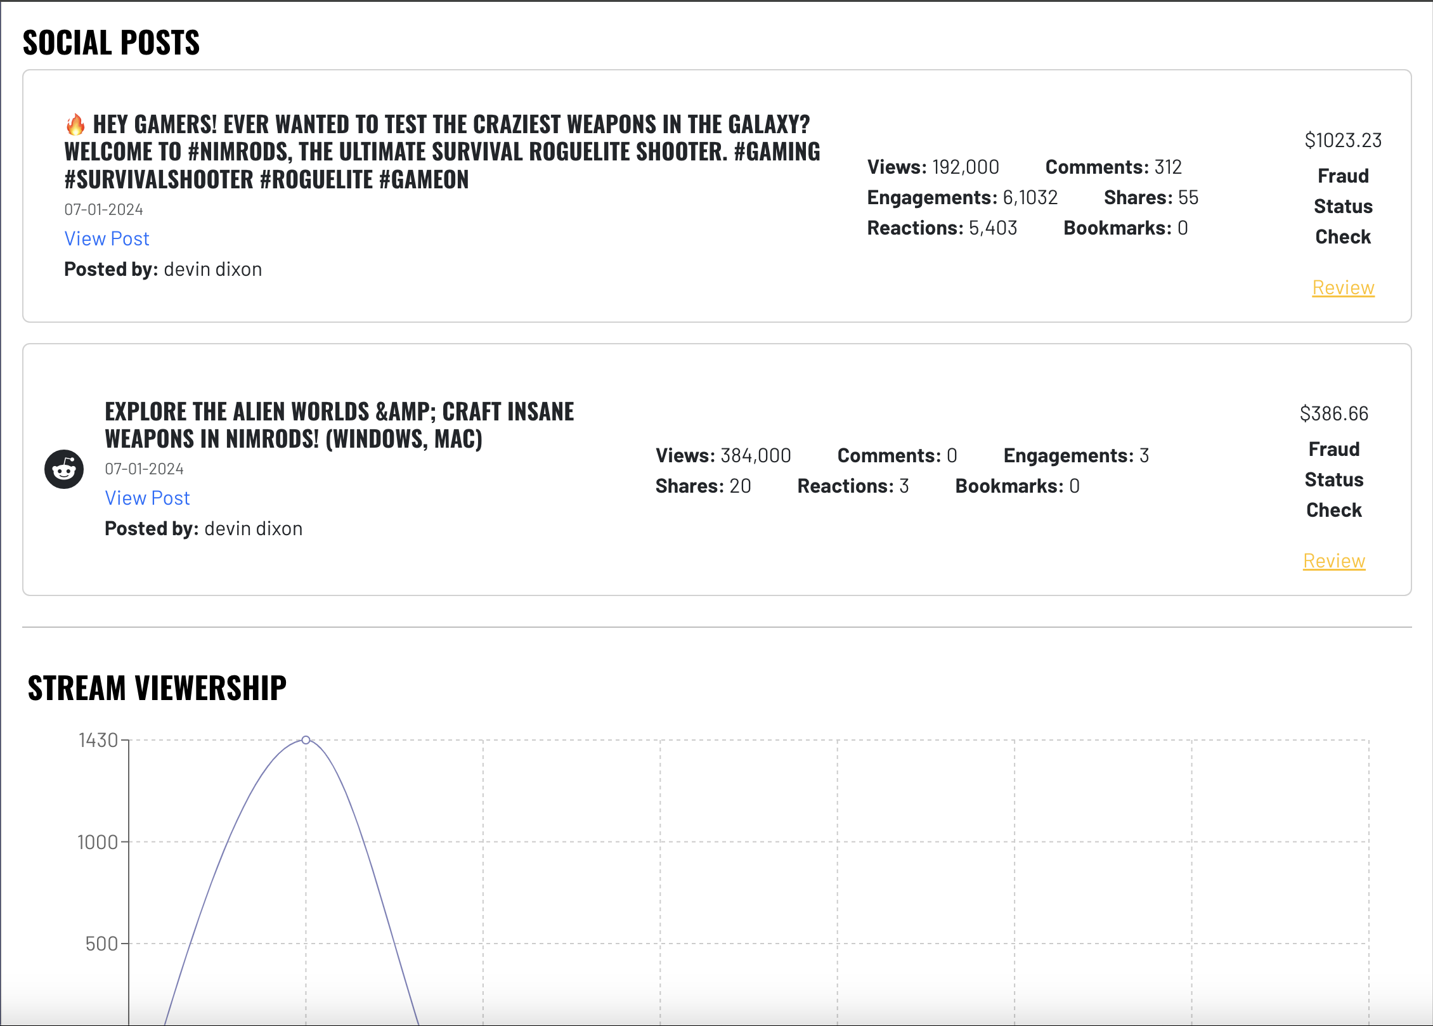
Task: Click the $1023.23 payout amount
Action: tap(1343, 140)
